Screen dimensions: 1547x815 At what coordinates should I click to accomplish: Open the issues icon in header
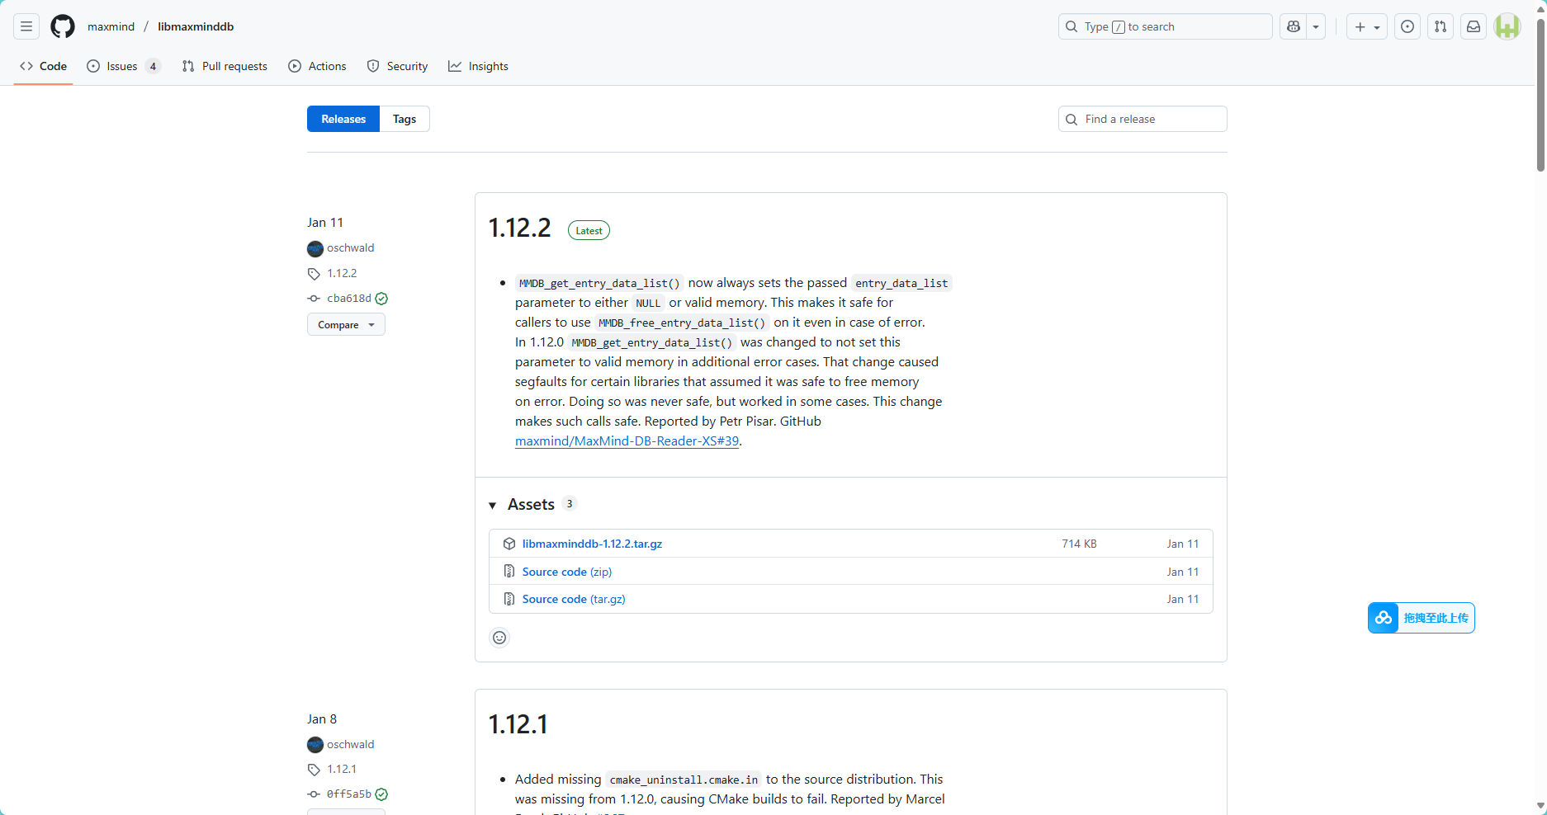click(1407, 26)
